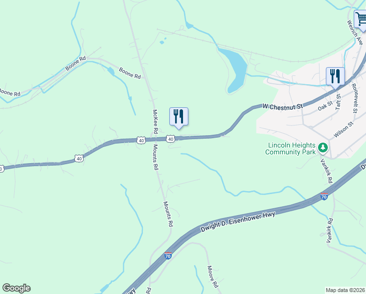Click the large pond north of W Chestnut St
The height and width of the screenshot is (294, 366).
click(237, 70)
